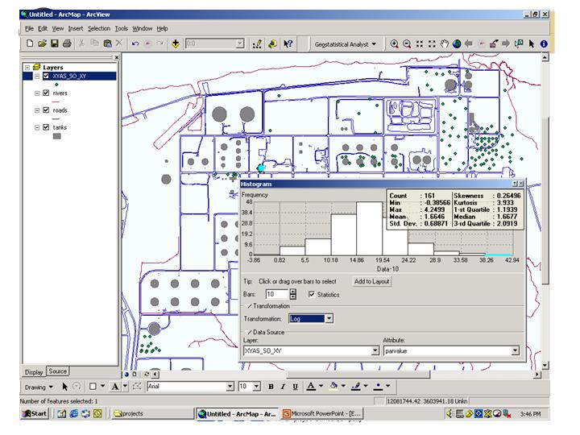Viewport: 580px width, 435px height.
Task: Zoom to full extent globe icon
Action: [x=457, y=44]
